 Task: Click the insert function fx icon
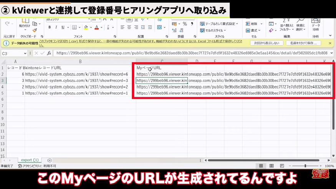[49, 53]
